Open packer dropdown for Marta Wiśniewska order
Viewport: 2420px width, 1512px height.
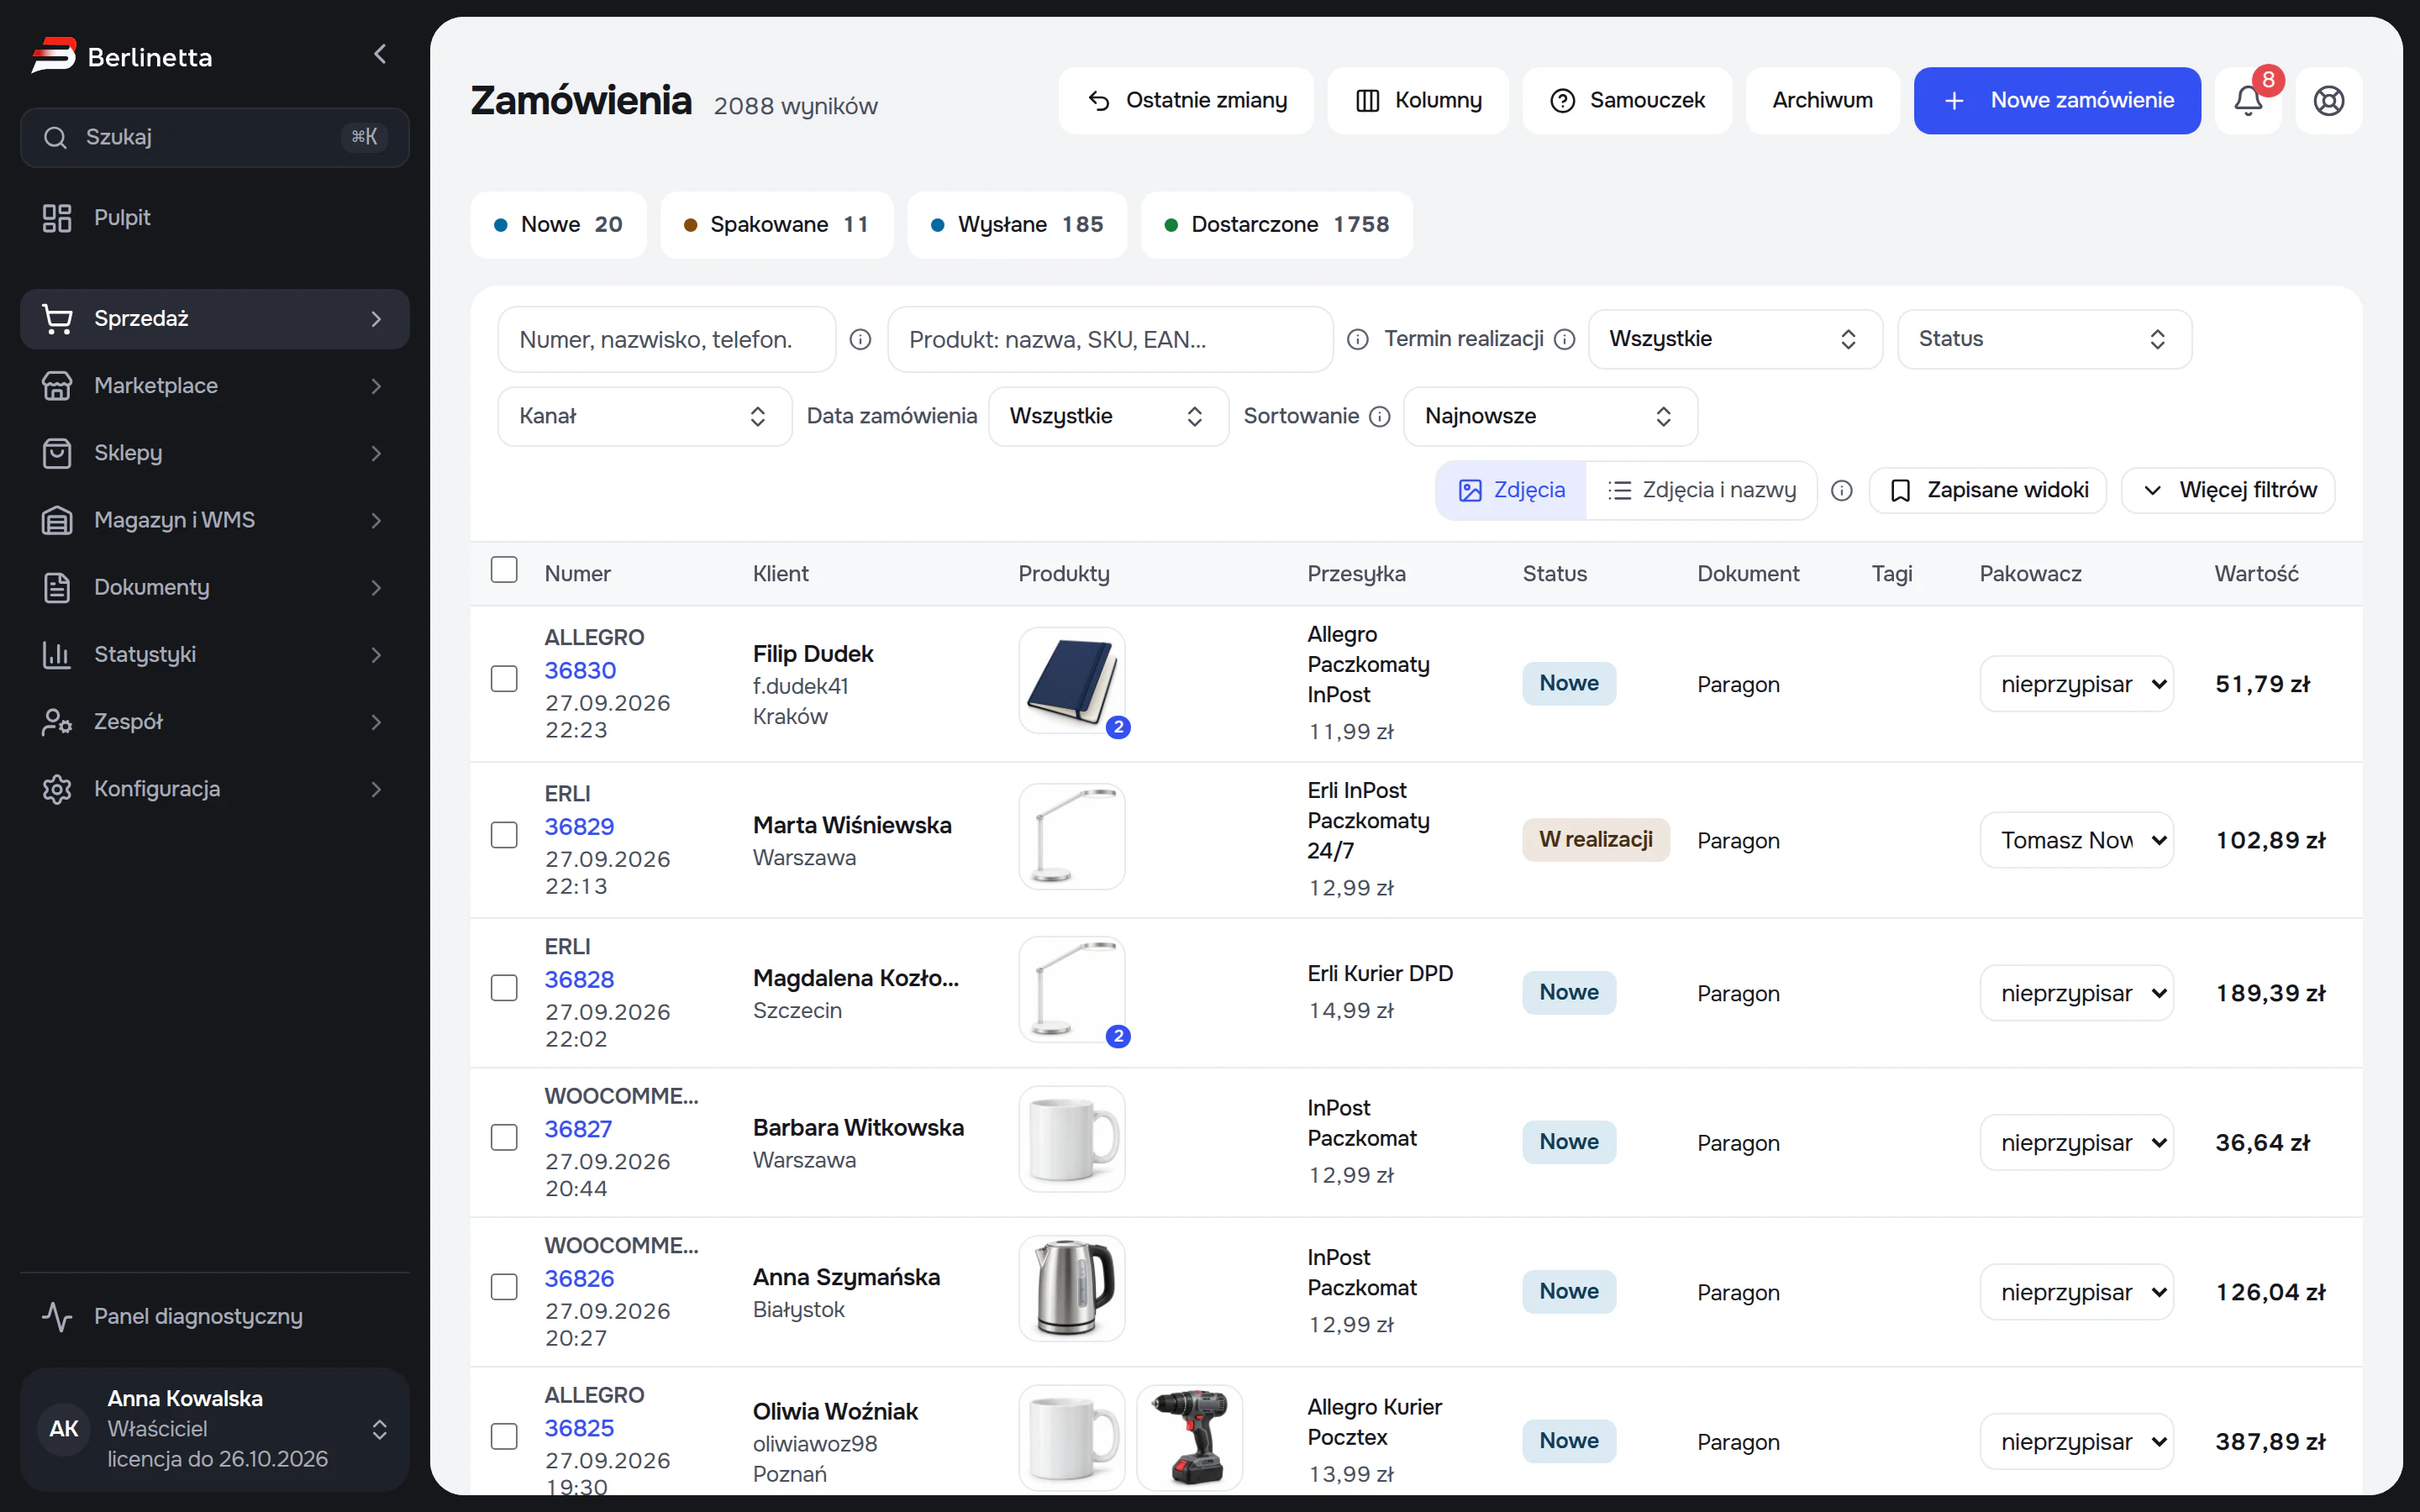point(2076,840)
